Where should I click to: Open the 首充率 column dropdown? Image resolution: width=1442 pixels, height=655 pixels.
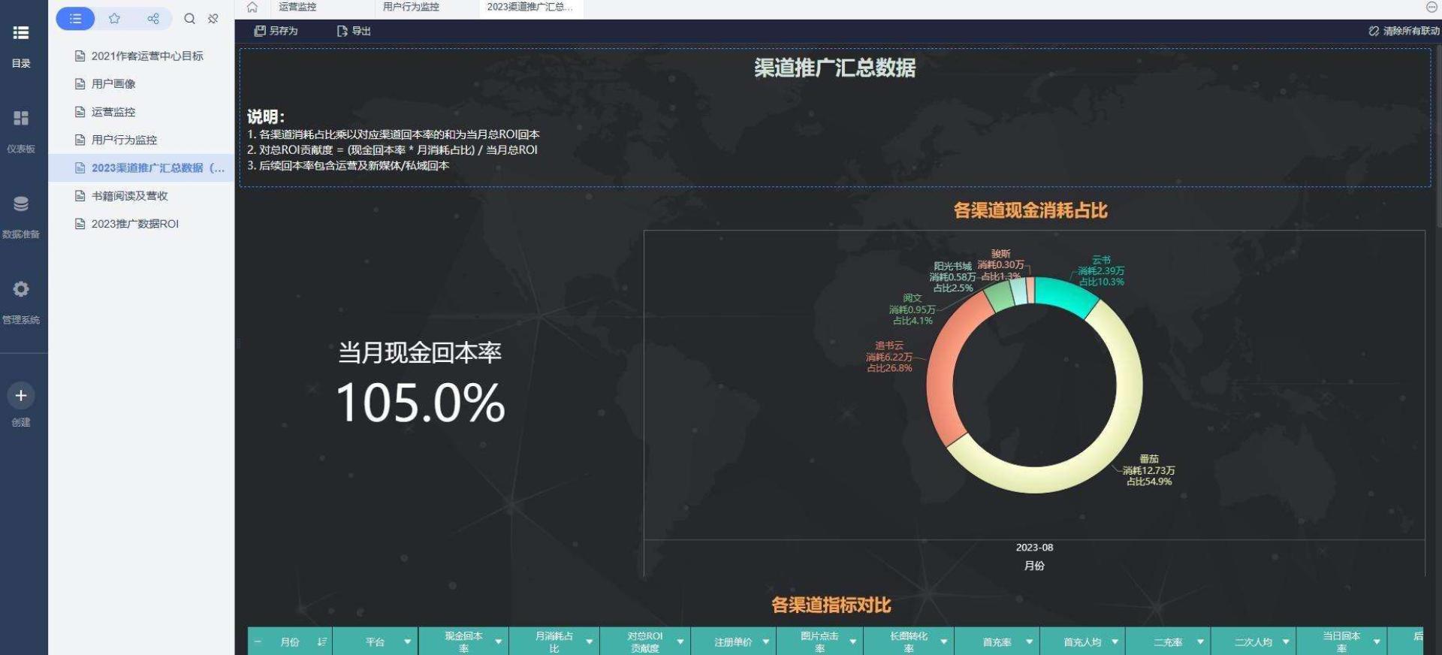pos(1029,642)
